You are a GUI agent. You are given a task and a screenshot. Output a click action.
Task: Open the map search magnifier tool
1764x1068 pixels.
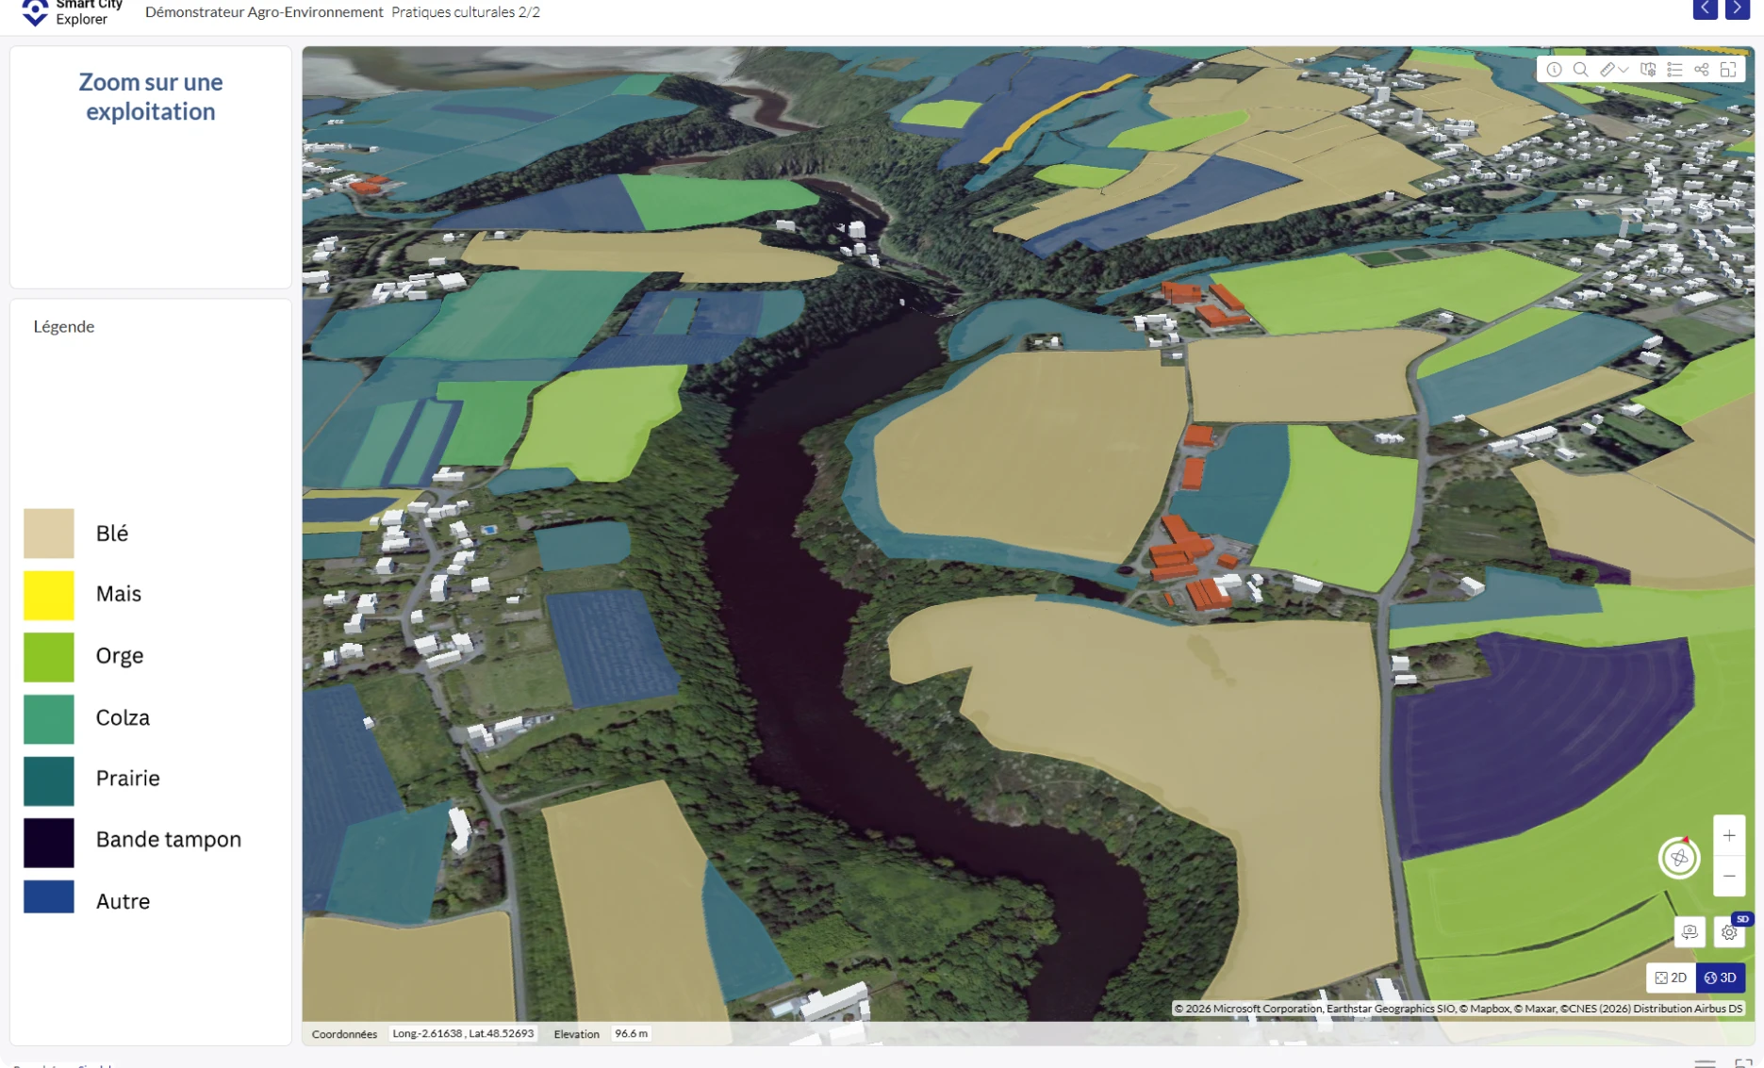[x=1581, y=70]
